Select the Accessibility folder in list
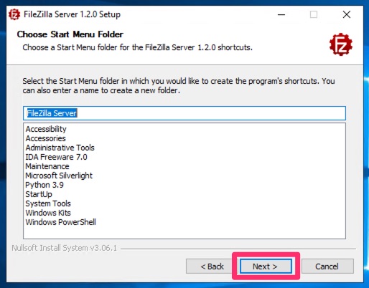This screenshot has height=288, width=369. 46,129
